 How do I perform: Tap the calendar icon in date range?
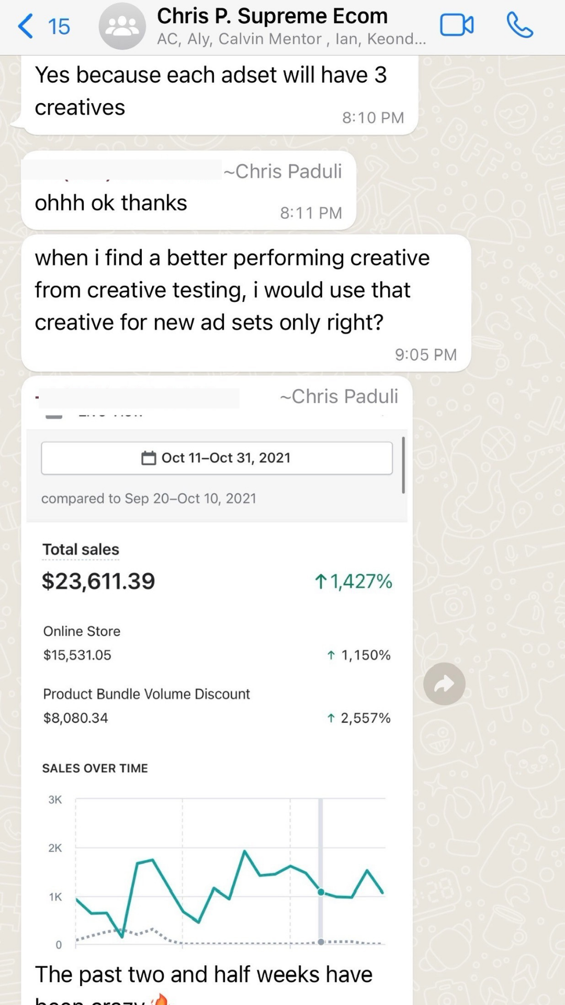click(149, 458)
